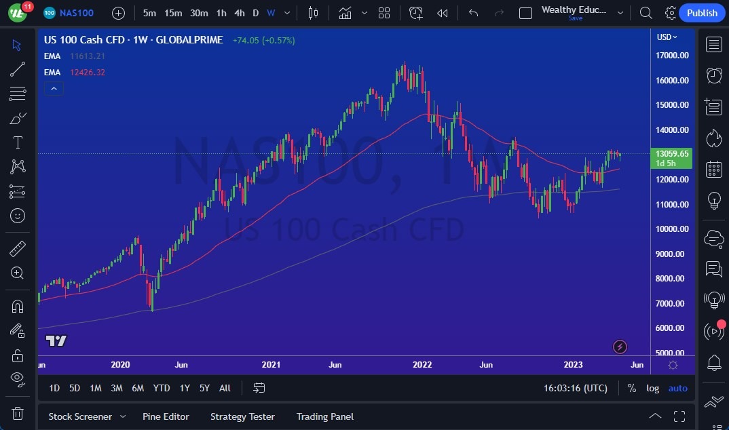The image size is (729, 430).
Task: Open the indicators button
Action: [x=345, y=13]
